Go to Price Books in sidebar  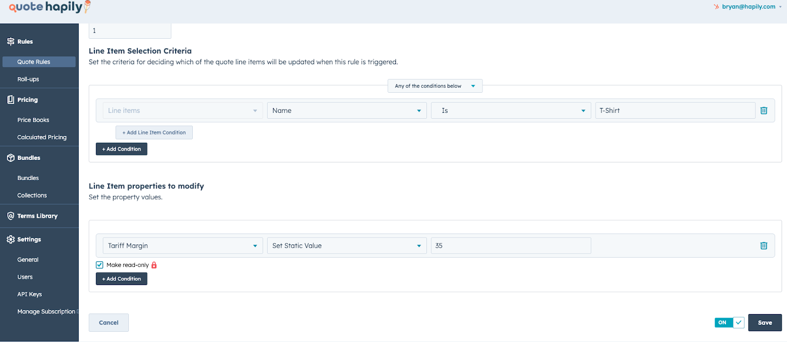[x=33, y=120]
